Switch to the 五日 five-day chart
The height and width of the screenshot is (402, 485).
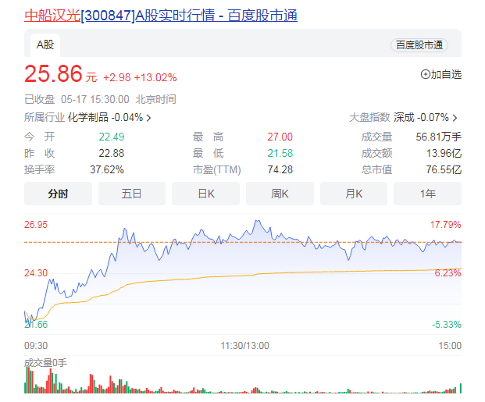point(132,194)
